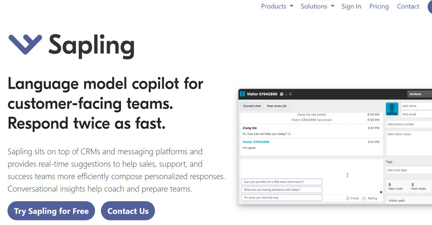Click the Rating thumbs-up icon
Screen dimensions: 432x225
(364, 198)
